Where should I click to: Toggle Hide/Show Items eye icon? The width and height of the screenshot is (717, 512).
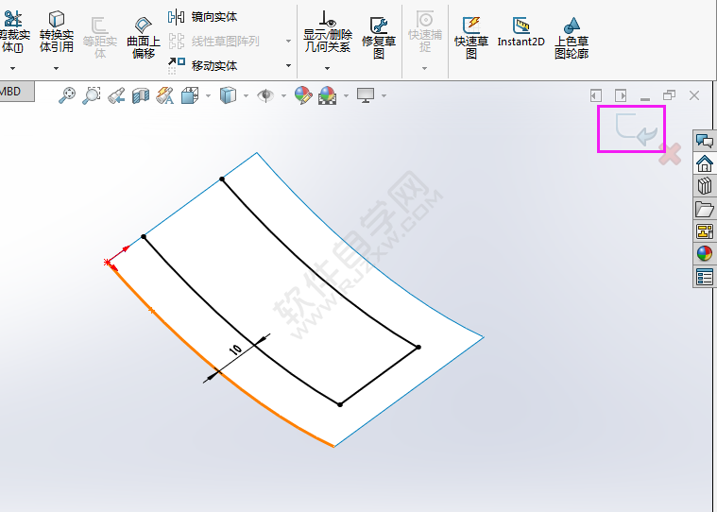pyautogui.click(x=265, y=95)
